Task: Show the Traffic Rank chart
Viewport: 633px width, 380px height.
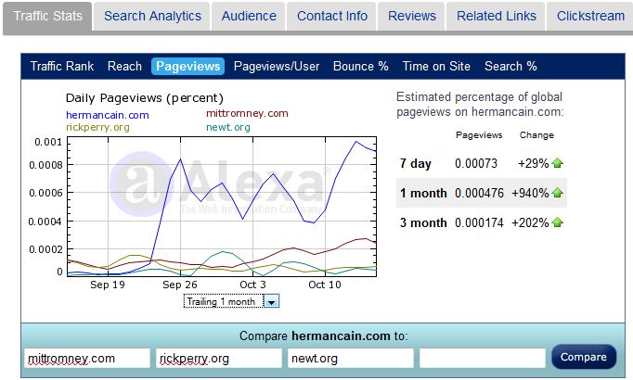Action: point(62,66)
